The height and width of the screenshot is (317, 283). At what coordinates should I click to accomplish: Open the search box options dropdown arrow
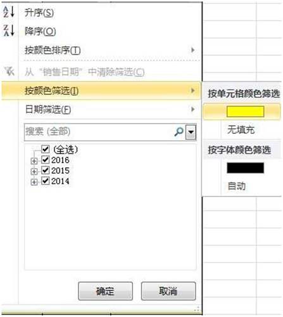(x=191, y=132)
